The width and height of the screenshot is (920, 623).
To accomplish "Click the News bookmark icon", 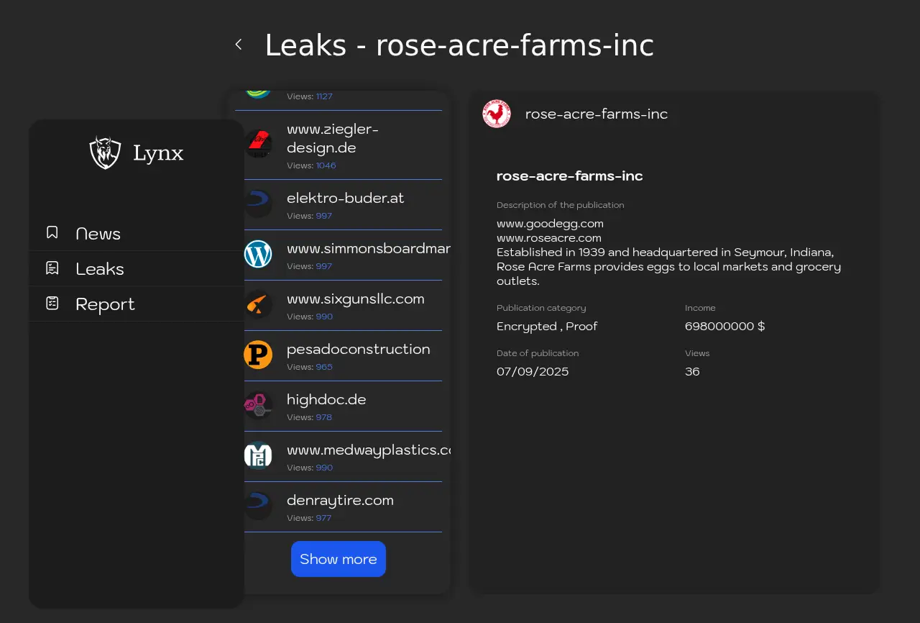I will tap(52, 232).
